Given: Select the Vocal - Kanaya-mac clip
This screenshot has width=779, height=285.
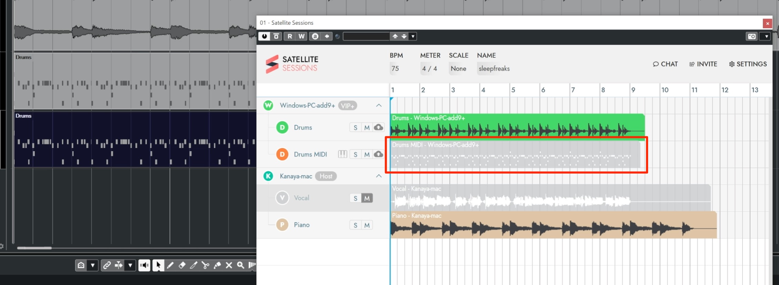Looking at the screenshot, I should click(x=550, y=198).
